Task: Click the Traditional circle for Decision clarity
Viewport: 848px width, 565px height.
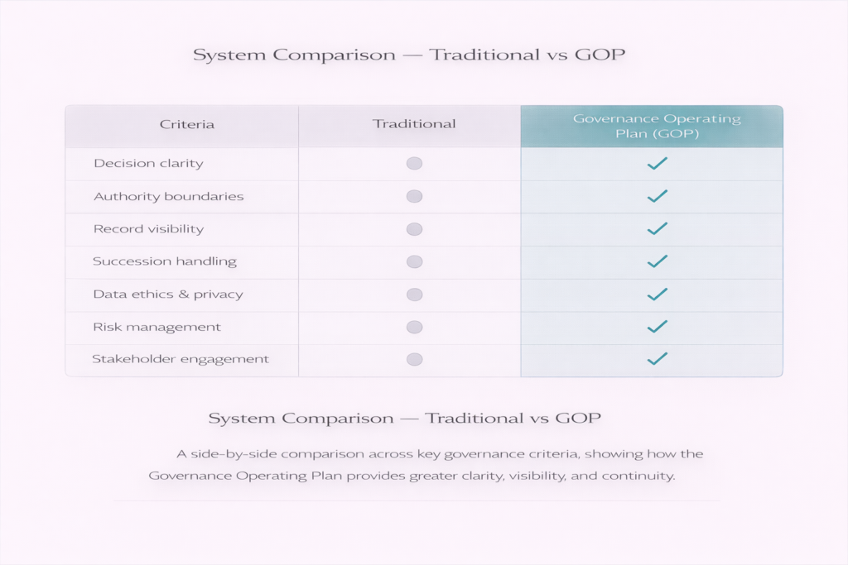Action: 414,164
